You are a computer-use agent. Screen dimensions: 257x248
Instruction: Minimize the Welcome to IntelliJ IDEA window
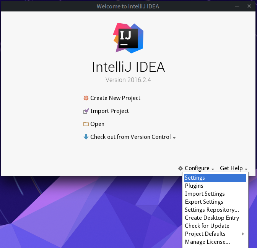[x=237, y=6]
